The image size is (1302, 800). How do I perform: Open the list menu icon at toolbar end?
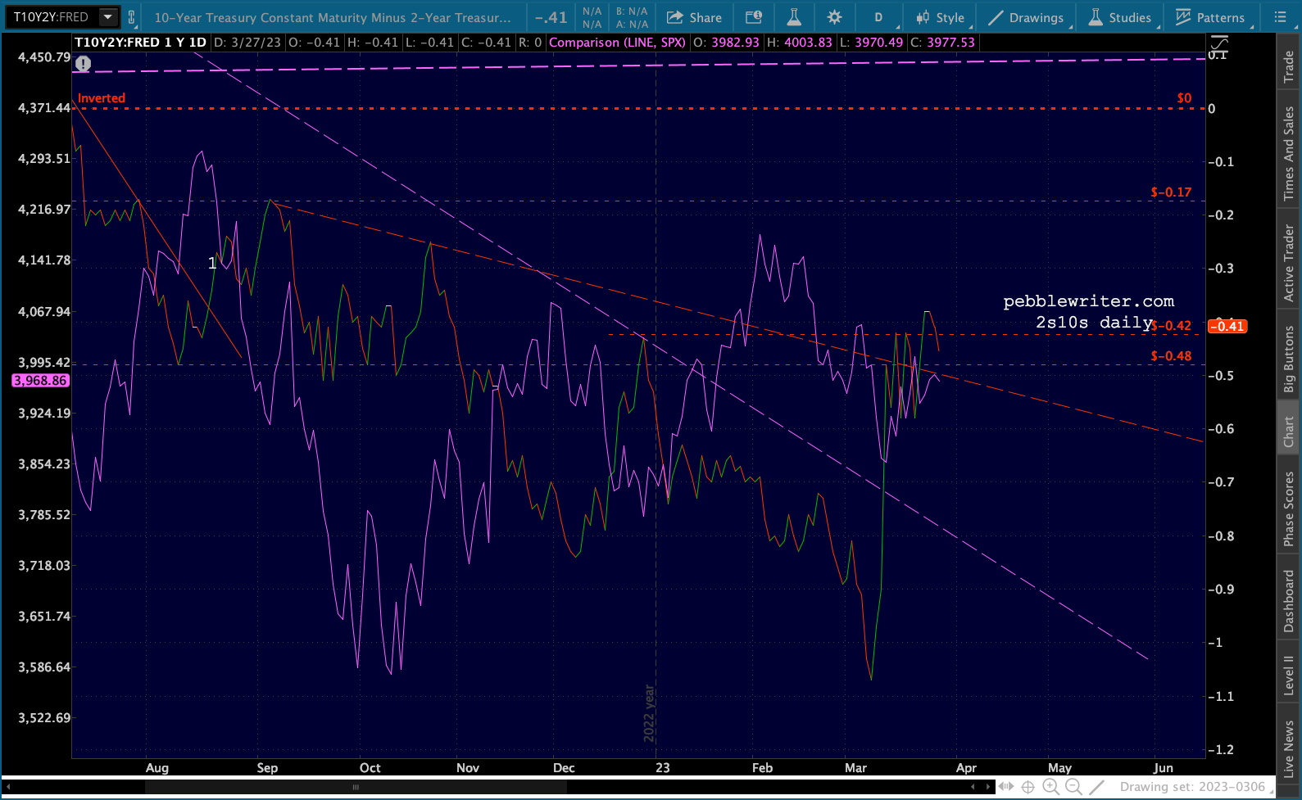click(x=1280, y=17)
